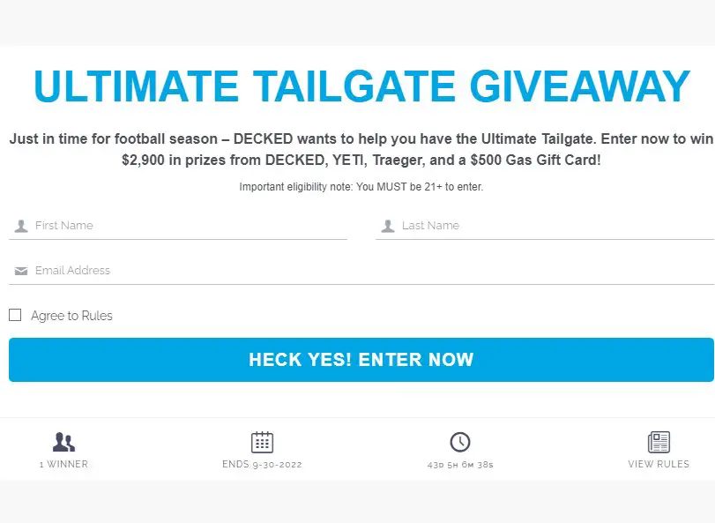Click the calendar end-date icon
715x523 pixels.
pyautogui.click(x=262, y=442)
